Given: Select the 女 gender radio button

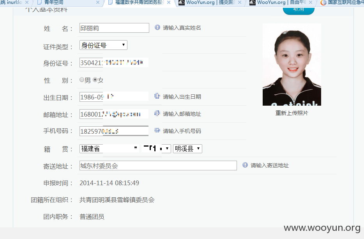Looking at the screenshot, I should tap(95, 80).
